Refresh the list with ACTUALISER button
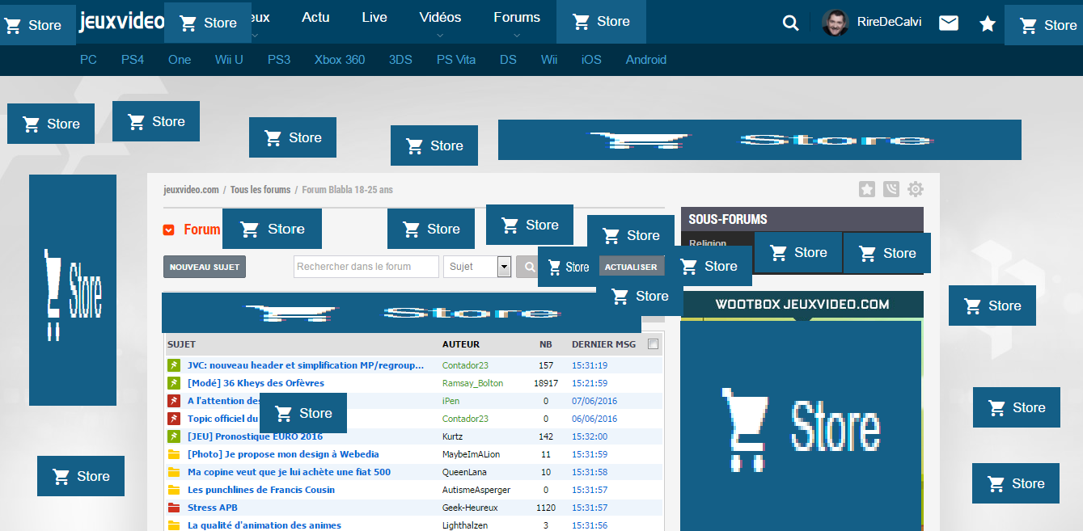1083x531 pixels. click(x=631, y=267)
